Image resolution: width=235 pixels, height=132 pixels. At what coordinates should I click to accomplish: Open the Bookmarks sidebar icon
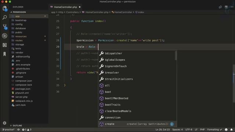point(5,54)
